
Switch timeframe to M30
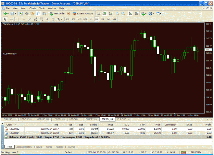tap(85, 19)
